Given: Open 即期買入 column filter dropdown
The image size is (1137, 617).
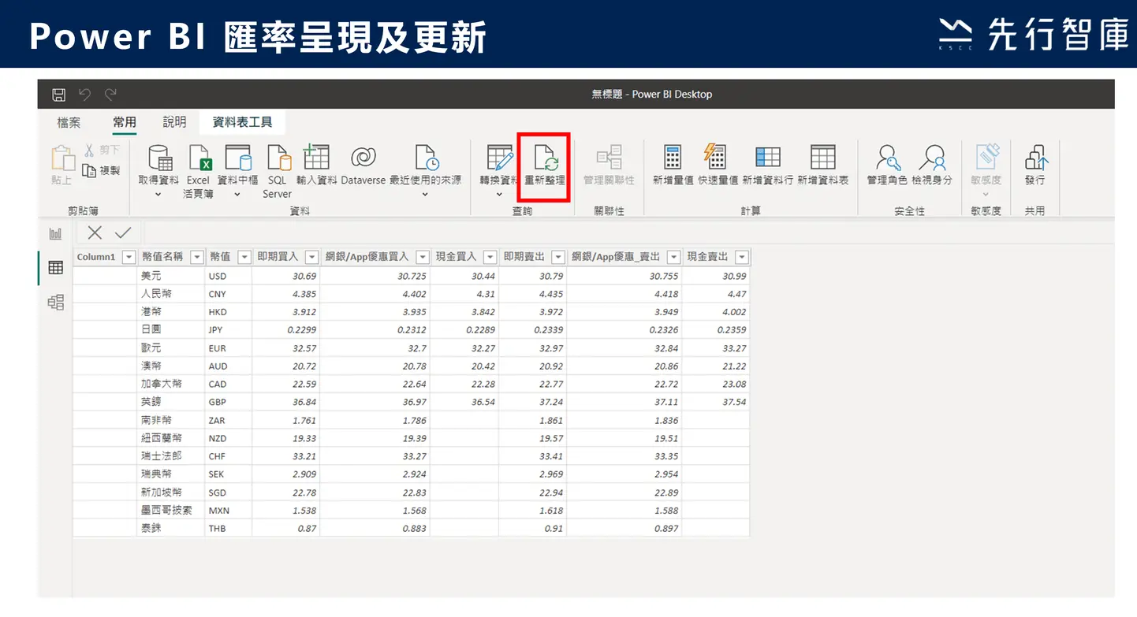Looking at the screenshot, I should (x=311, y=257).
